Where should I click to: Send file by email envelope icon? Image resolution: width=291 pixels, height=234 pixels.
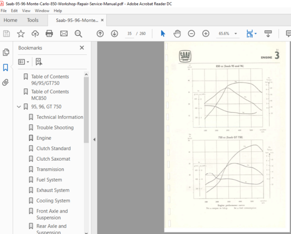(64, 33)
